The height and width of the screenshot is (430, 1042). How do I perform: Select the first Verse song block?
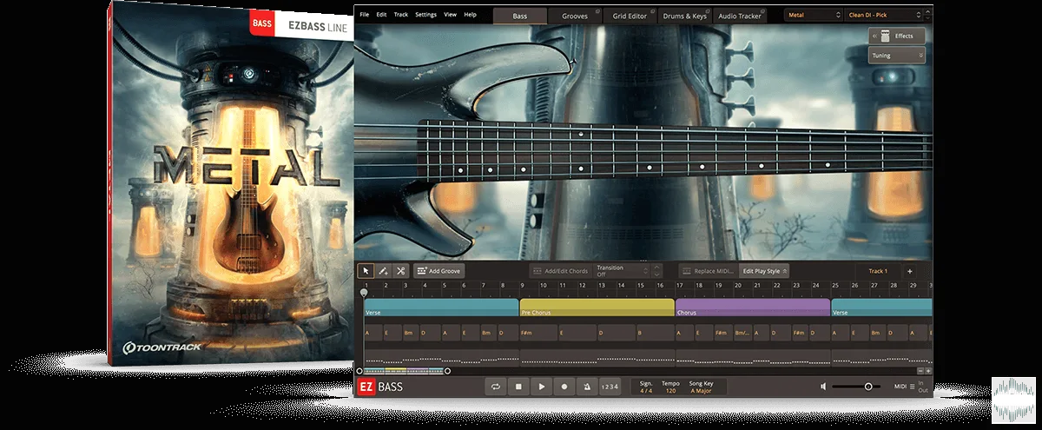441,308
